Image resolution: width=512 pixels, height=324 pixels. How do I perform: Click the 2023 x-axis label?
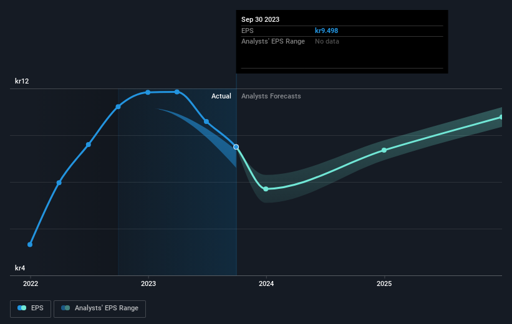tap(148, 283)
